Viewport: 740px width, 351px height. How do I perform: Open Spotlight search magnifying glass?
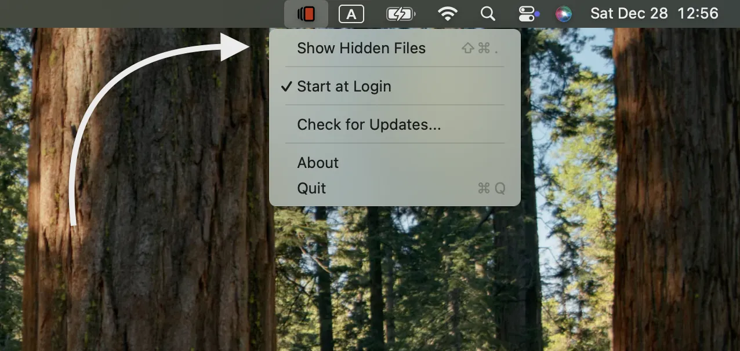click(488, 14)
